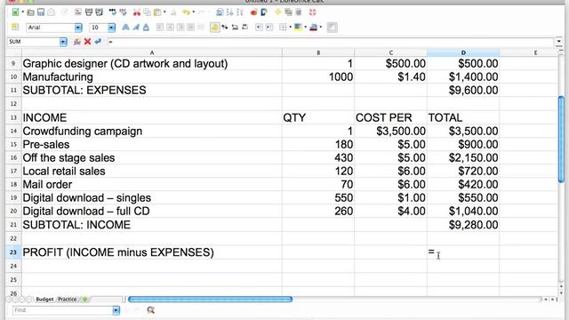Select the quantity 430 cell
The image size is (569, 320).
pyautogui.click(x=318, y=158)
